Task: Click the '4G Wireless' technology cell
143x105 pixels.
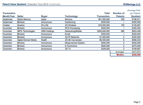Action: pyautogui.click(x=70, y=25)
